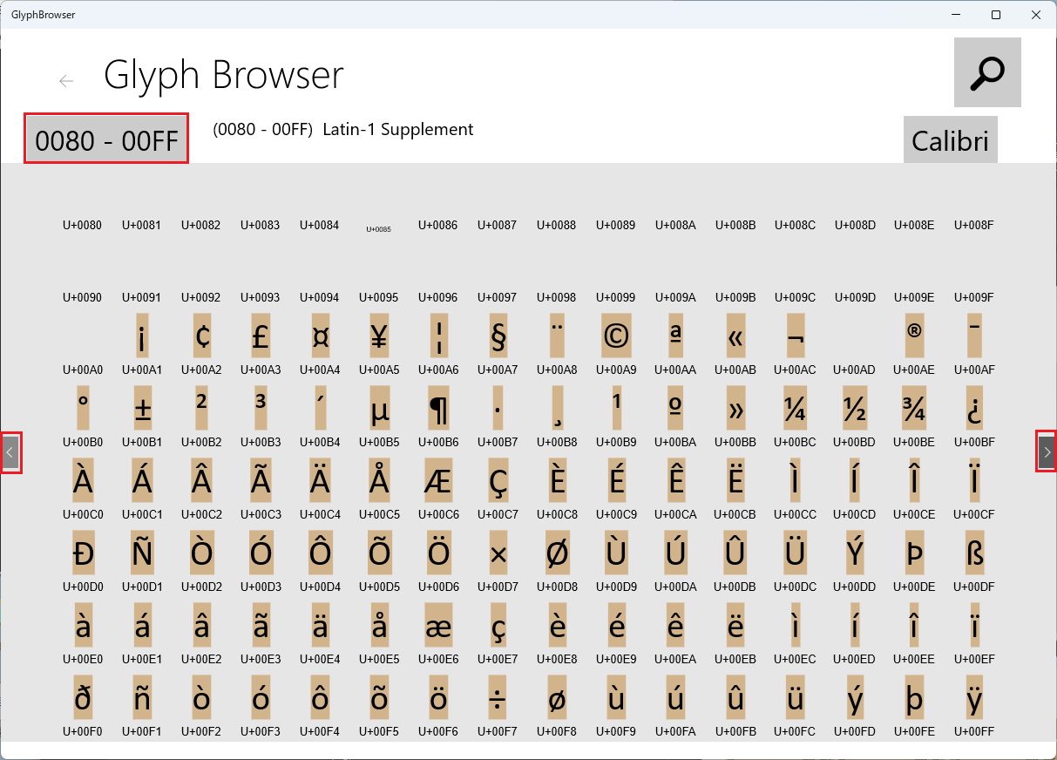Open the Calibri font selector
This screenshot has height=760, width=1057.
(x=950, y=139)
